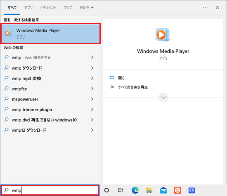Click the search box containing wmp
Screen dimensions: 227x196
[x=50, y=190]
